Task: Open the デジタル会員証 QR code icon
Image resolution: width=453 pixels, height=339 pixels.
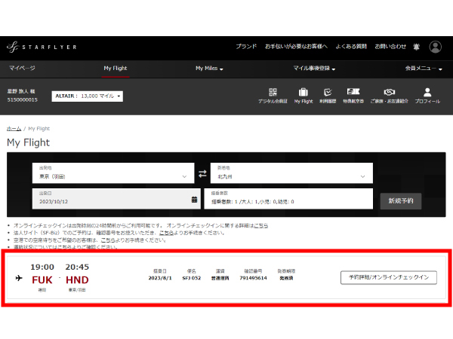Action: pyautogui.click(x=273, y=93)
